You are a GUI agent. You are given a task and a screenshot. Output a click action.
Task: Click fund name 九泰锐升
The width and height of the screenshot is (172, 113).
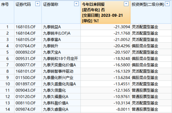(x=51, y=46)
